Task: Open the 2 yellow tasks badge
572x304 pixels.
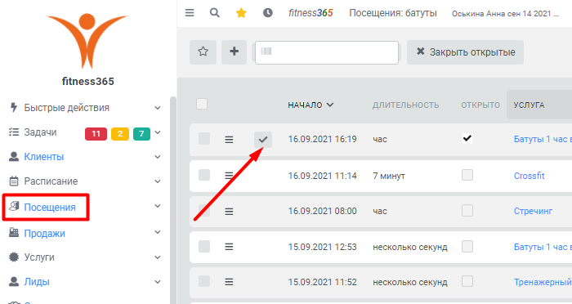Action: tap(120, 133)
